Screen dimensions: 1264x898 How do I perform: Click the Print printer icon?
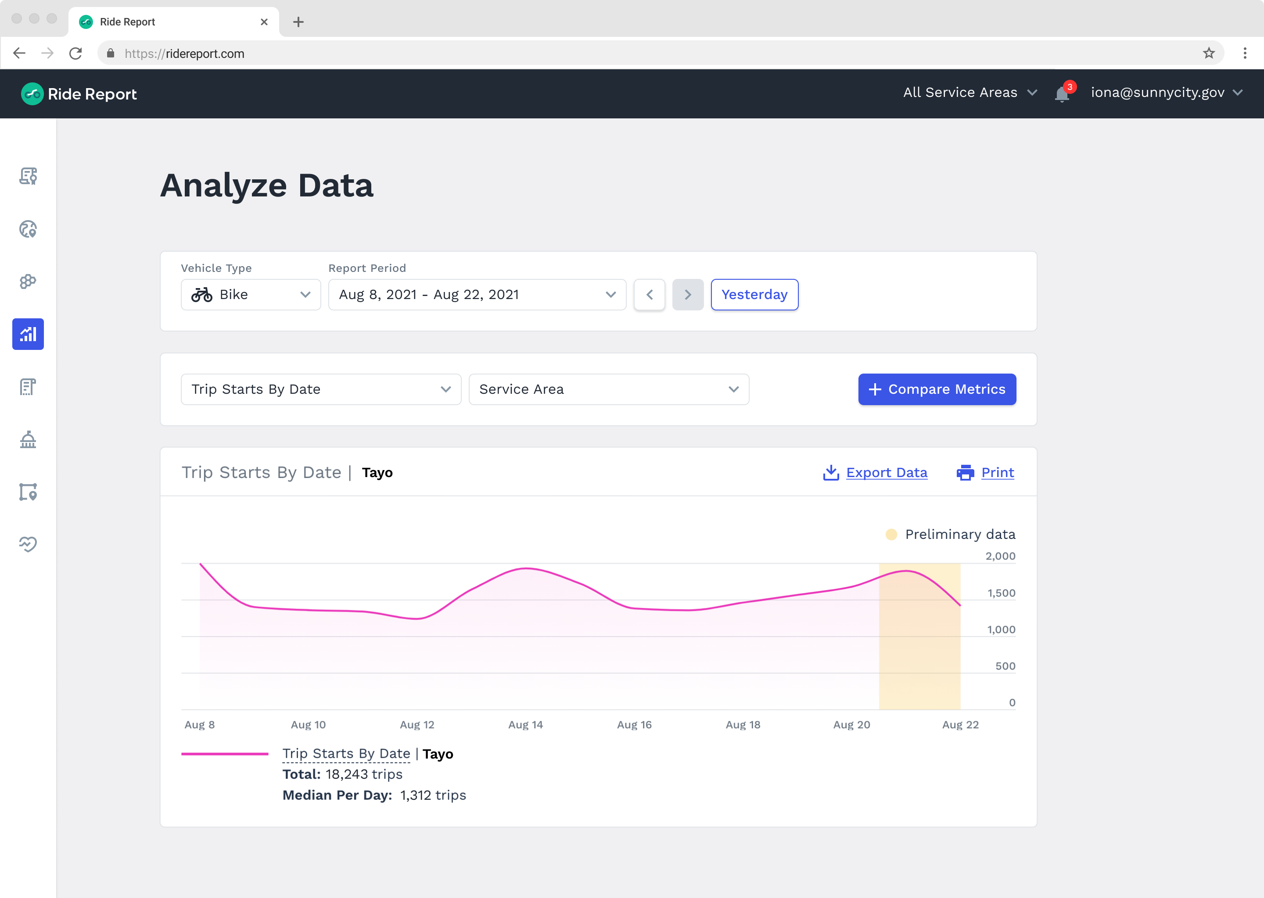[965, 473]
